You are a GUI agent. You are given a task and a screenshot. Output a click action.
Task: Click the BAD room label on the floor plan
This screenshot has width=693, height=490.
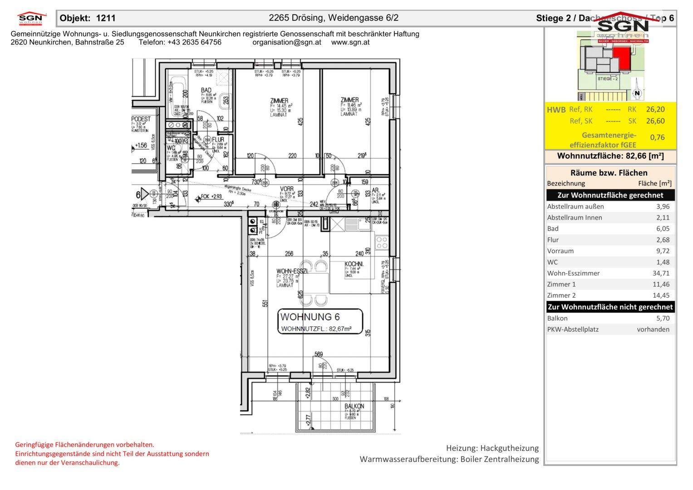coord(206,90)
